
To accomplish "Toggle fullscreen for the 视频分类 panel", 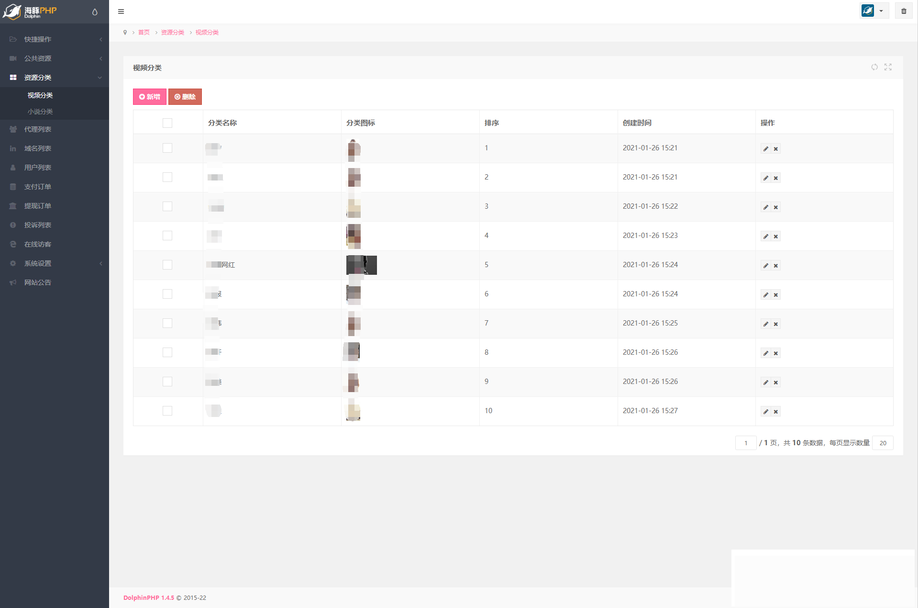I will pyautogui.click(x=888, y=68).
